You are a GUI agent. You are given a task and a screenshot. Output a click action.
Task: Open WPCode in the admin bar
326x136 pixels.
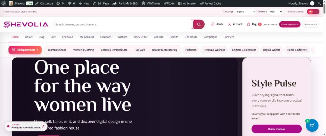tap(169, 3)
